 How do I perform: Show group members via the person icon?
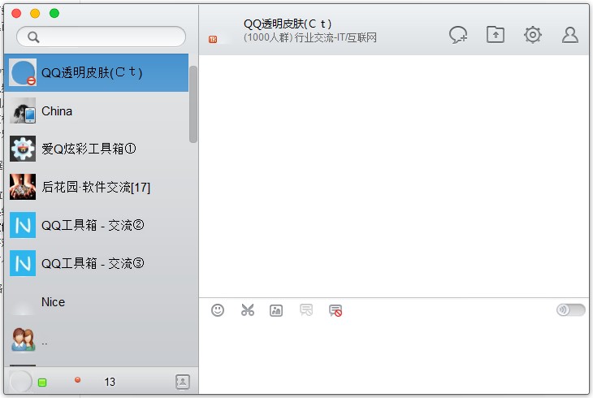tap(569, 35)
